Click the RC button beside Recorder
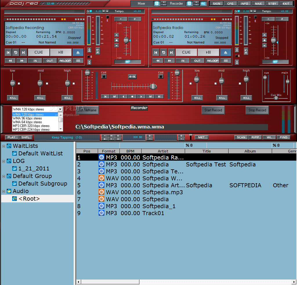The image size is (297, 285). point(203,3)
